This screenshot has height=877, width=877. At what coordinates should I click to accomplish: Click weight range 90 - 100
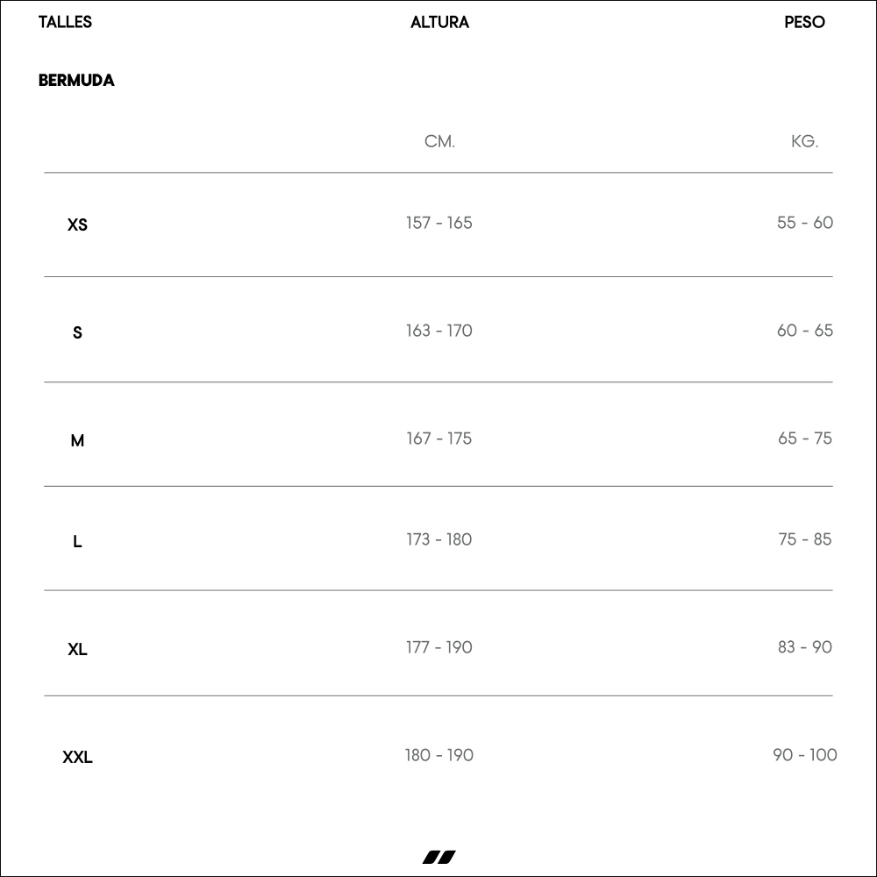pos(805,755)
